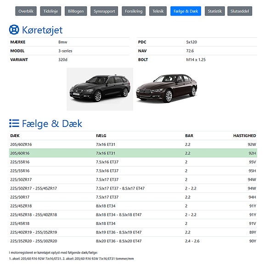Click the list icon beside Fælge & Dæk heading
The width and height of the screenshot is (264, 264).
(x=14, y=123)
